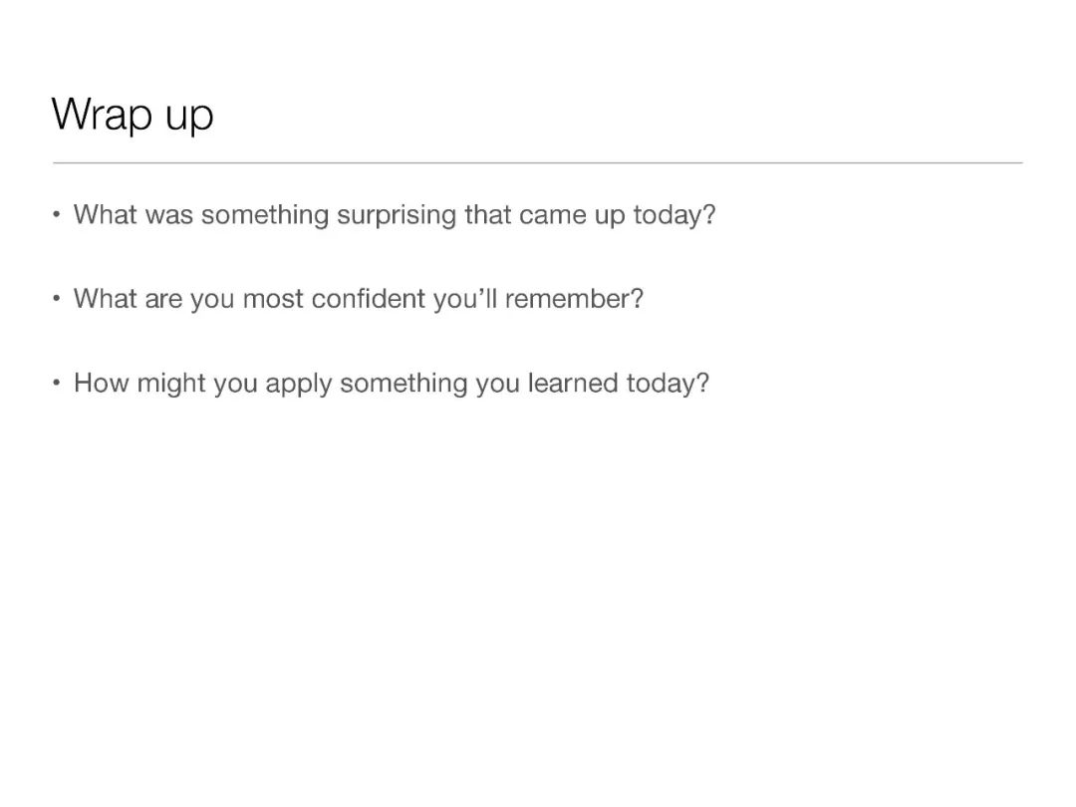Click the word "Wrap" in the title
This screenshot has width=1076, height=807.
[102, 115]
